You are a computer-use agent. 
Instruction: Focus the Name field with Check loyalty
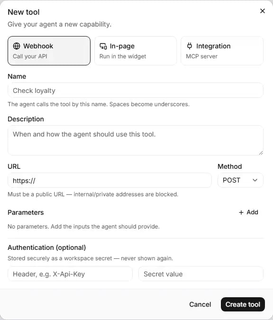tap(136, 91)
